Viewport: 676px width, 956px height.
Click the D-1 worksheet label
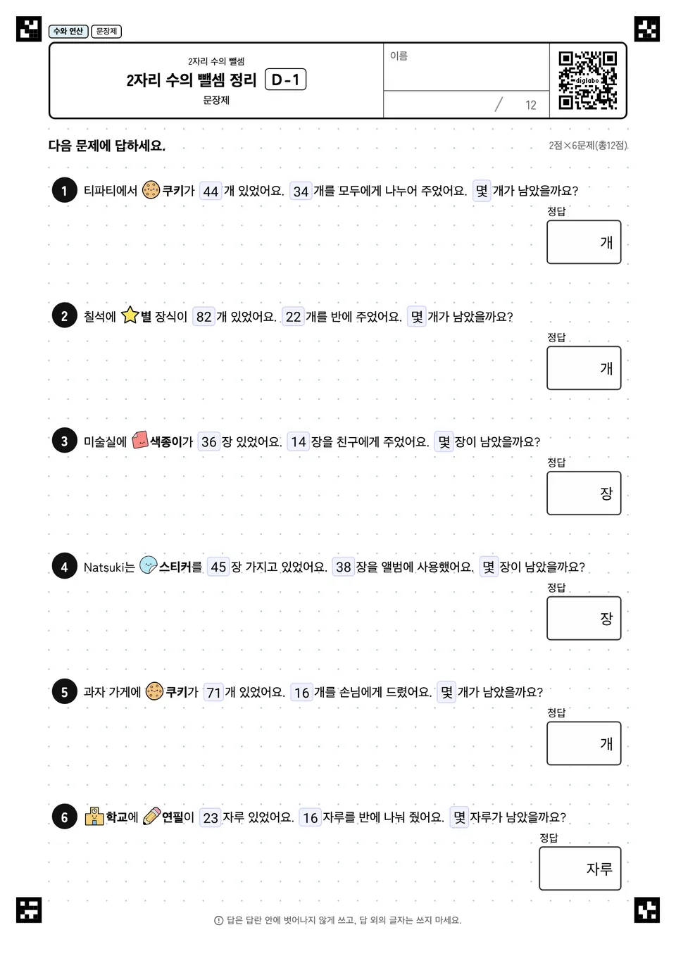285,80
